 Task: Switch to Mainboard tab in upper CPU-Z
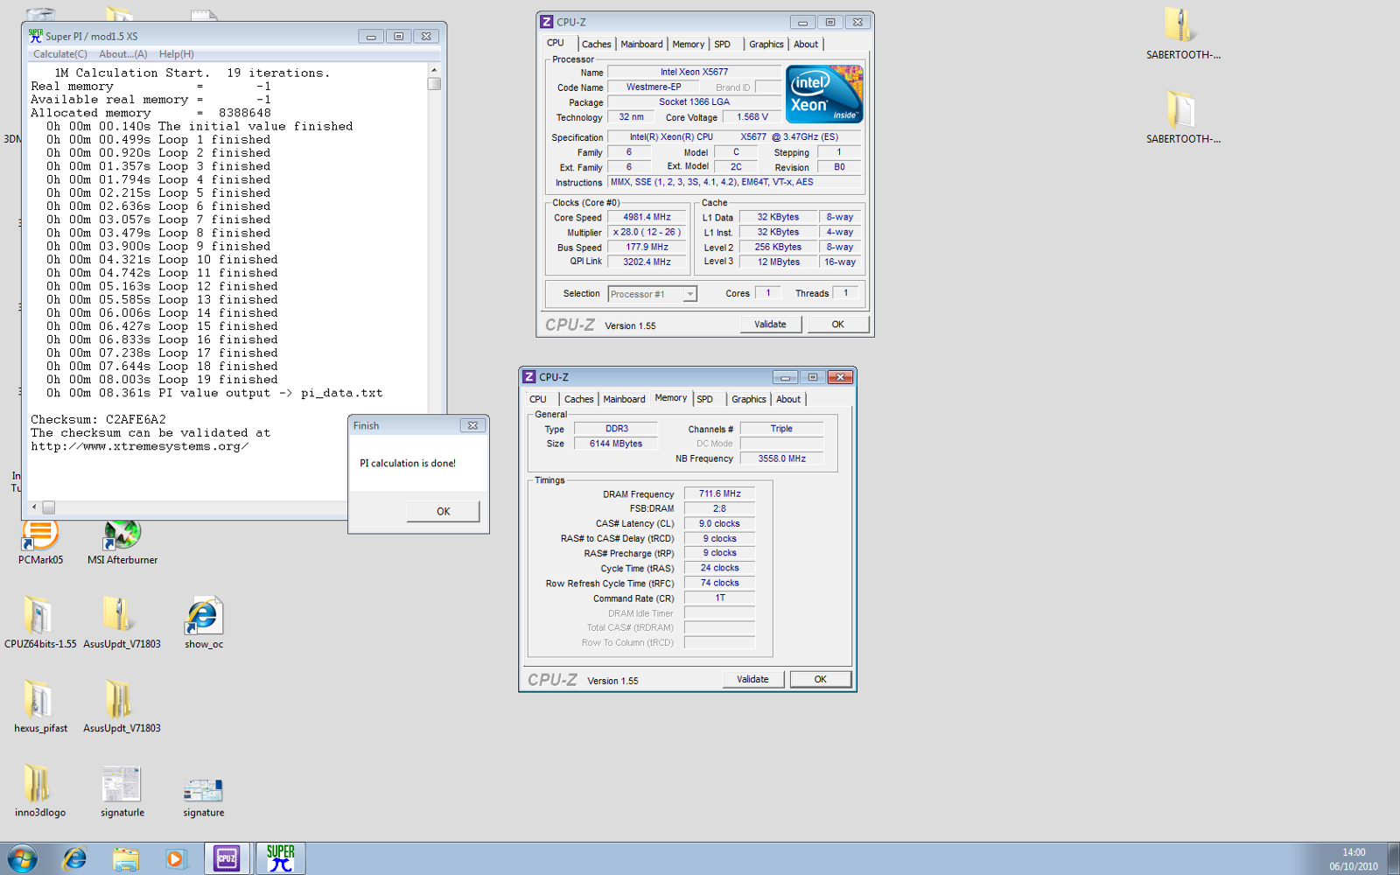point(641,45)
